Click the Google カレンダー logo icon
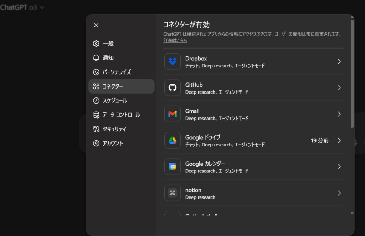 point(173,166)
